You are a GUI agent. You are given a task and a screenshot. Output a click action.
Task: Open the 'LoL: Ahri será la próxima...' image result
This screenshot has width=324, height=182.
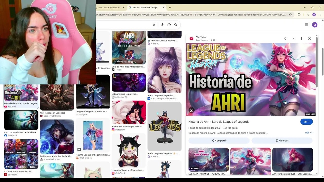[129, 82]
